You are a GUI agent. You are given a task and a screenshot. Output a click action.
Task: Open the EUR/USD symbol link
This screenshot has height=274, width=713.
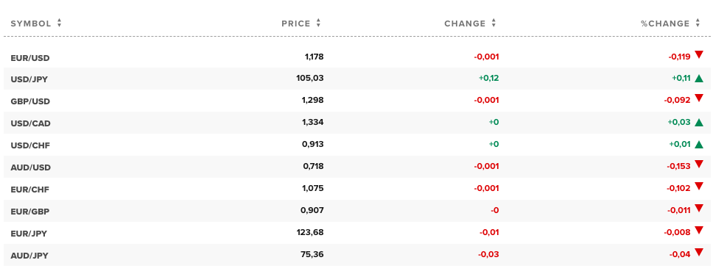(30, 58)
